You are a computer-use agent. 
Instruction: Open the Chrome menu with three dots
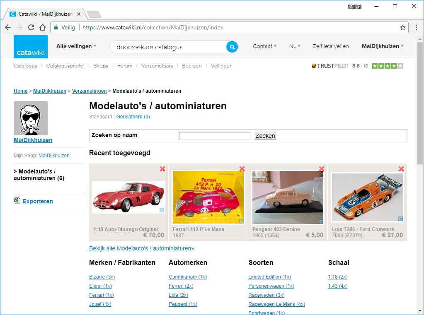click(x=416, y=27)
